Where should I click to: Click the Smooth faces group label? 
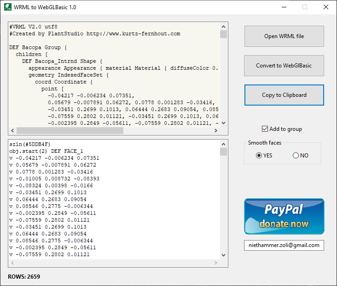(x=265, y=143)
